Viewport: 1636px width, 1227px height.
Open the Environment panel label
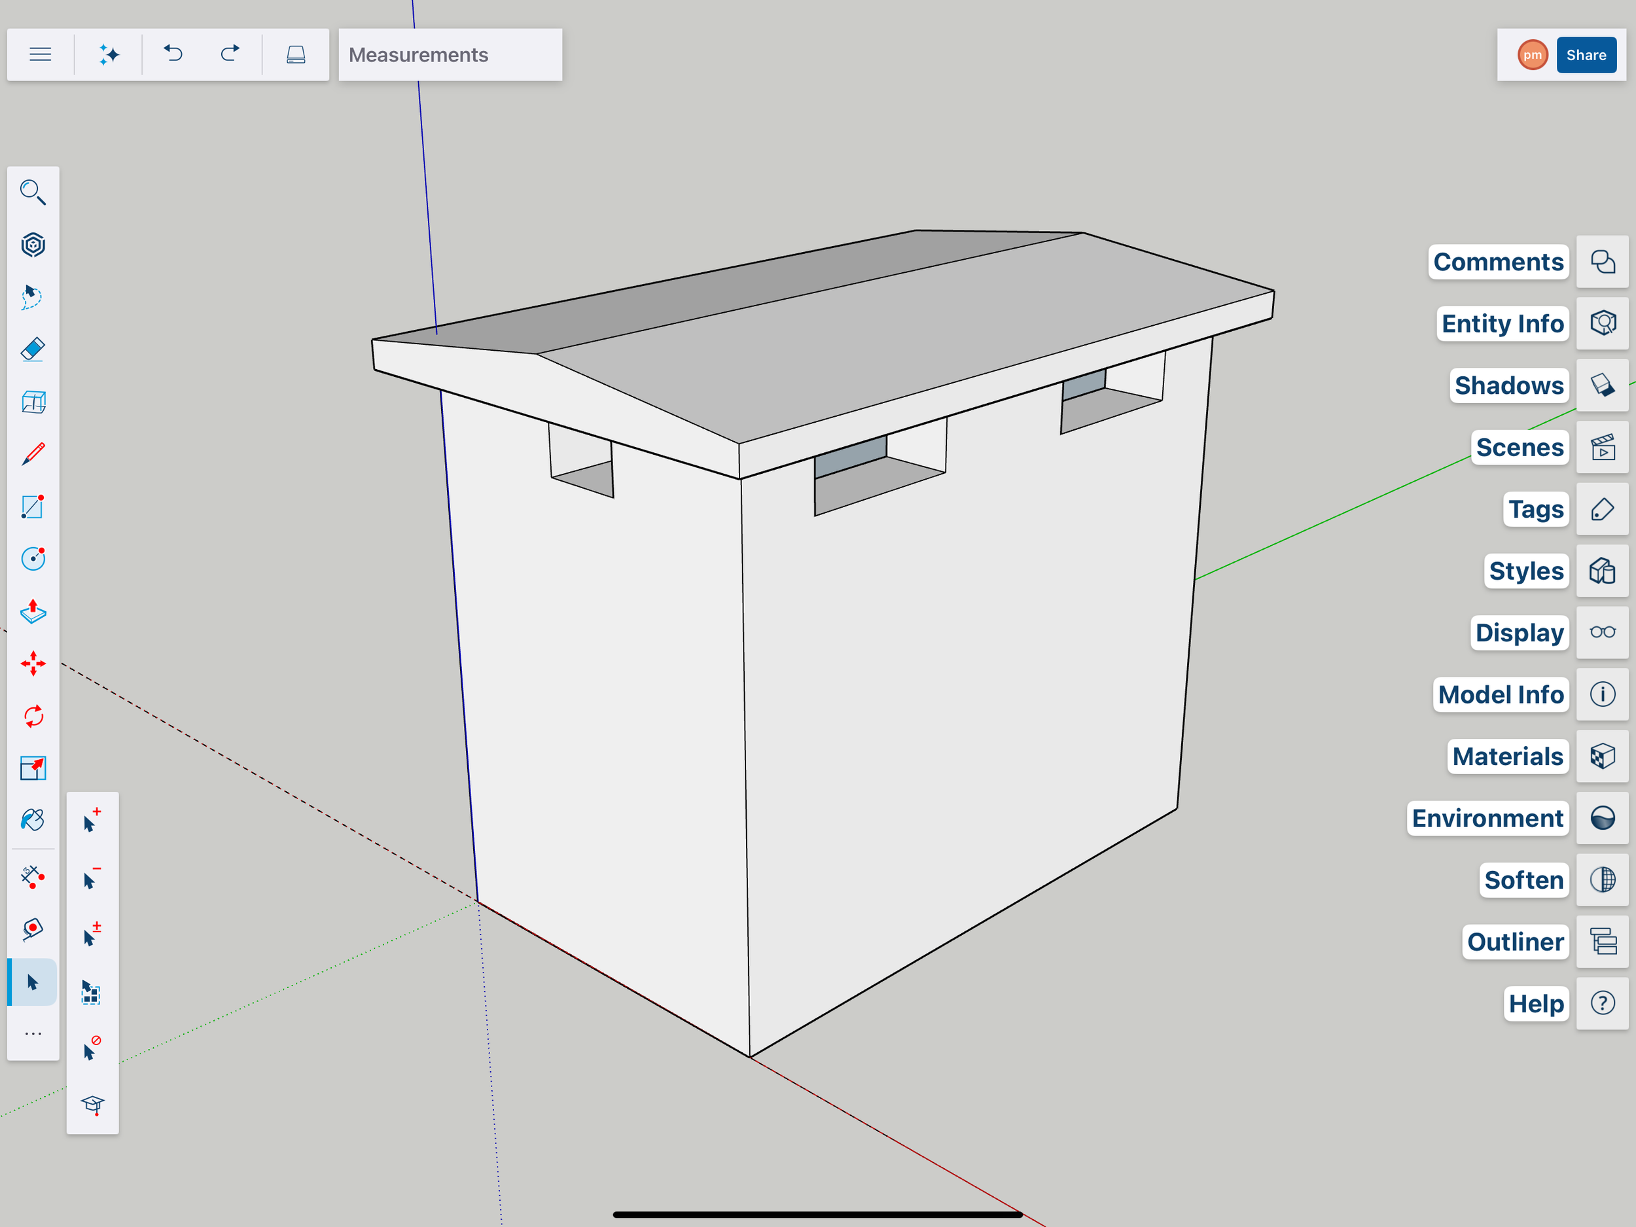tap(1487, 818)
